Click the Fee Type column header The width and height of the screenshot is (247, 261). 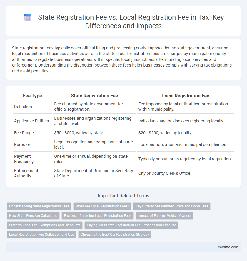[x=32, y=96]
